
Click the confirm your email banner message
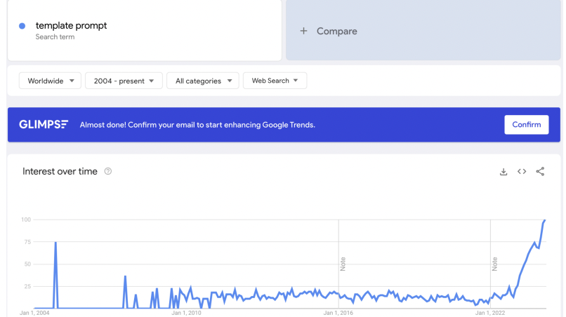(197, 125)
